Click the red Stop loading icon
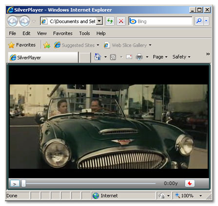Screen dimensions: 218x206 pos(121,21)
